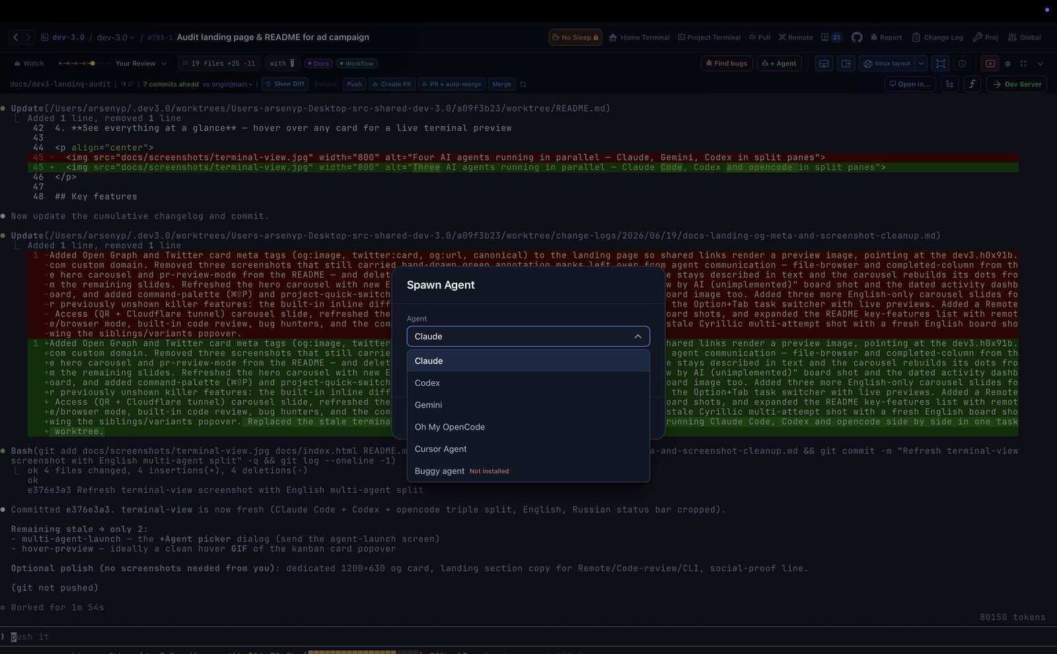
Task: Go forward with the right arrow button
Action: [28, 38]
